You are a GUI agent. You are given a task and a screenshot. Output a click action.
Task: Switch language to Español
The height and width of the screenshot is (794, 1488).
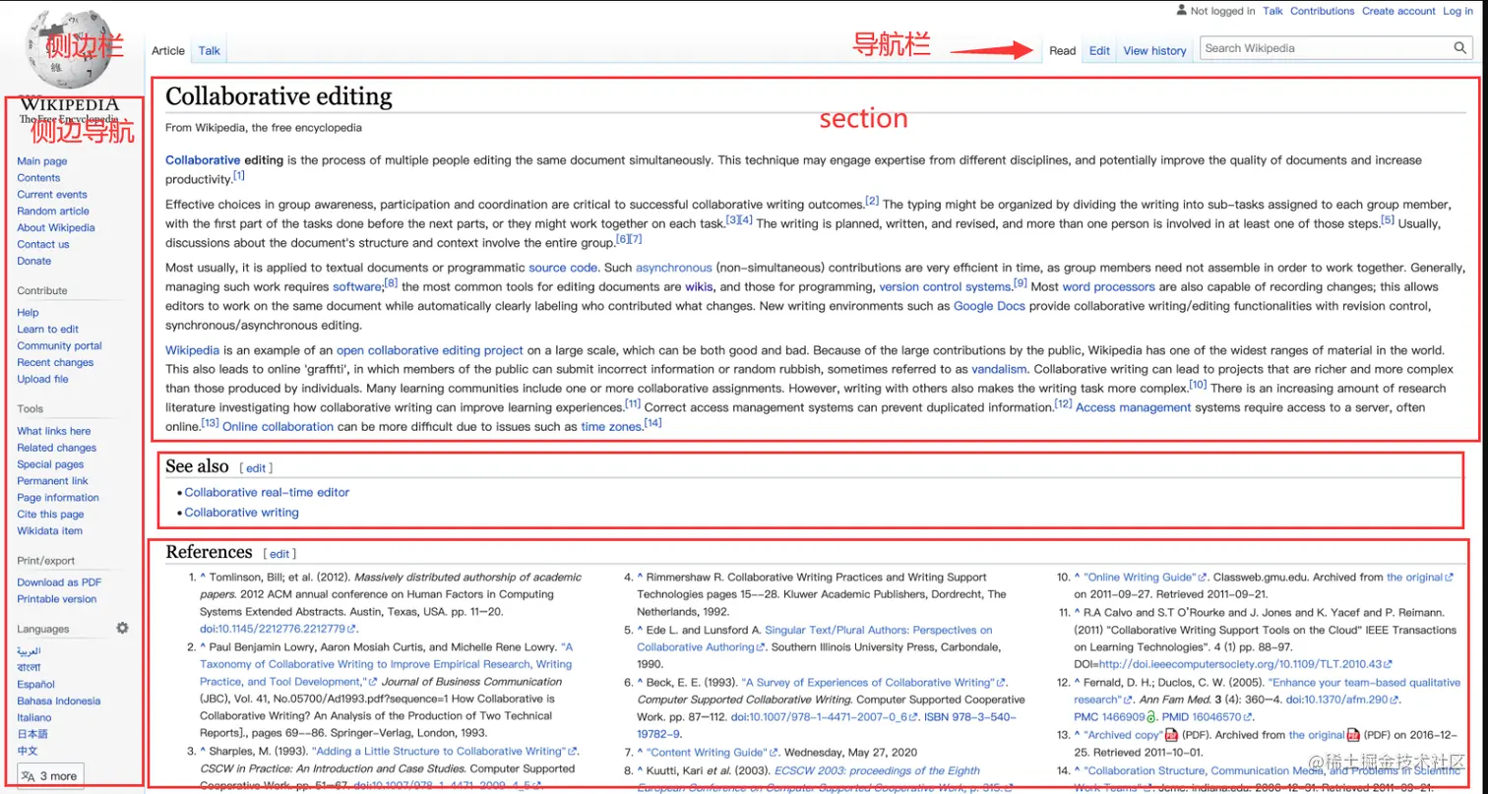(35, 685)
